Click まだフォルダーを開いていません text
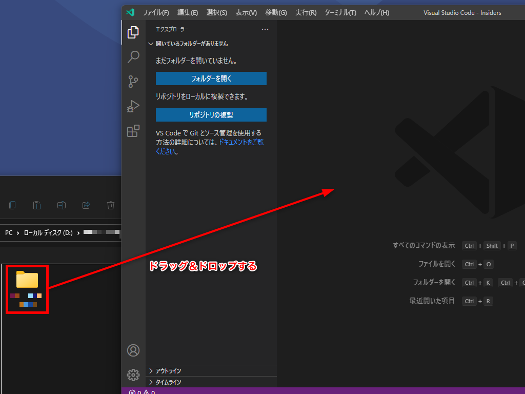Viewport: 525px width, 394px height. tap(196, 61)
